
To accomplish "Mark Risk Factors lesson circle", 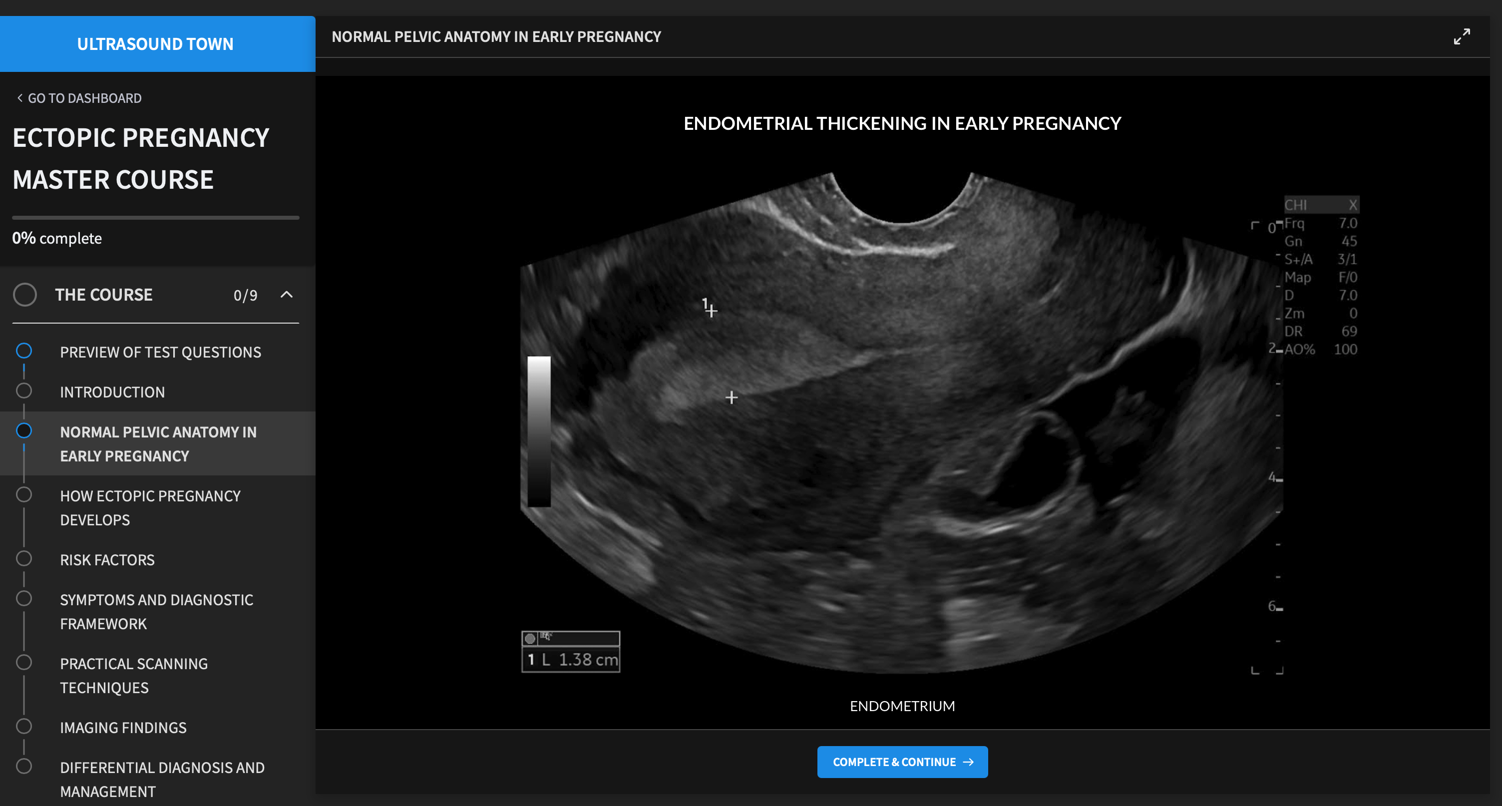I will click(x=24, y=558).
